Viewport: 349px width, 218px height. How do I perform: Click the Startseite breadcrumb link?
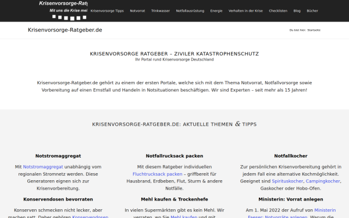coord(314,30)
